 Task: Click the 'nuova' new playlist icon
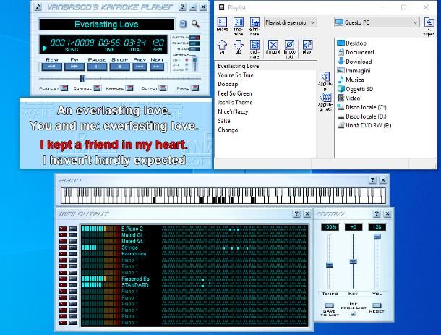point(222,24)
